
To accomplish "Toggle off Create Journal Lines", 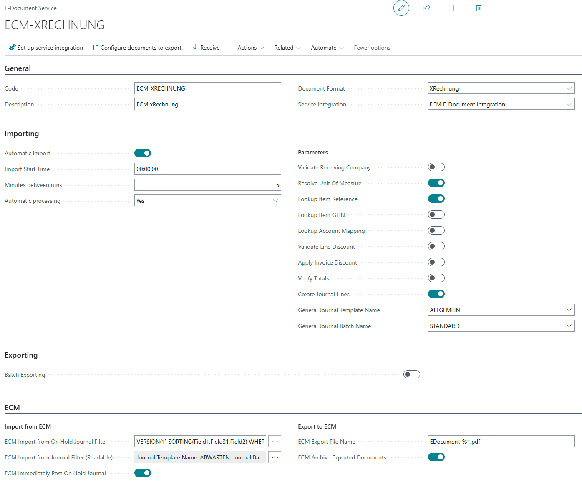I will tap(436, 294).
